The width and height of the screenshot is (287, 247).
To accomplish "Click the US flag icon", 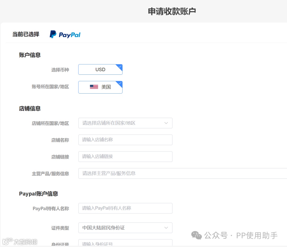I will (x=94, y=87).
